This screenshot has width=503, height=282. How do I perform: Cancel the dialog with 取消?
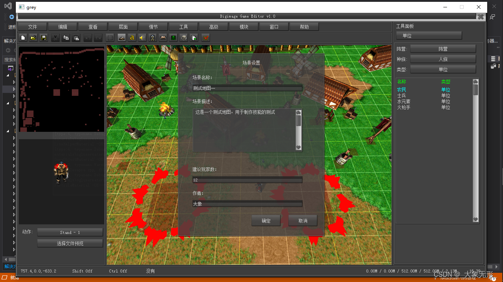pos(303,221)
